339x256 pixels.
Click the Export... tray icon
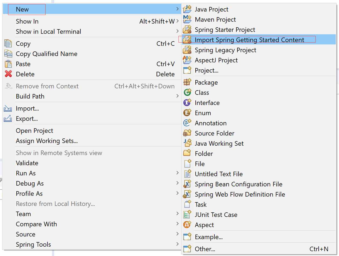[8, 118]
